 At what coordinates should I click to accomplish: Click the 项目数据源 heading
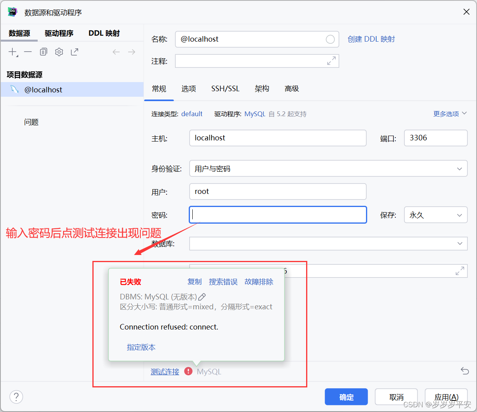click(25, 75)
